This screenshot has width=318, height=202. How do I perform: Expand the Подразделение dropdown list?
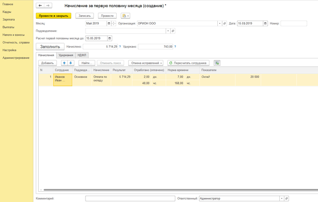tap(168, 31)
